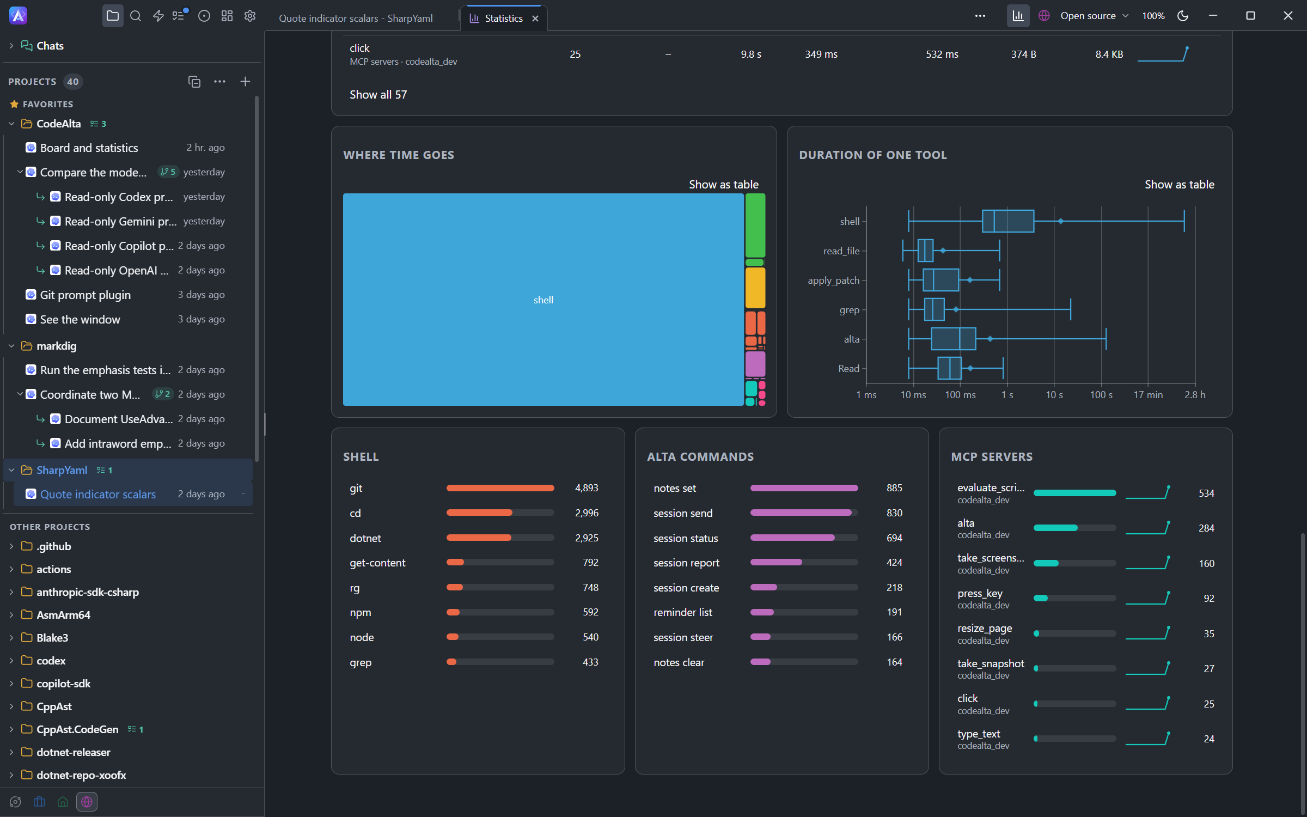
Task: Click the lightning bolt icon in the top toolbar
Action: point(158,16)
